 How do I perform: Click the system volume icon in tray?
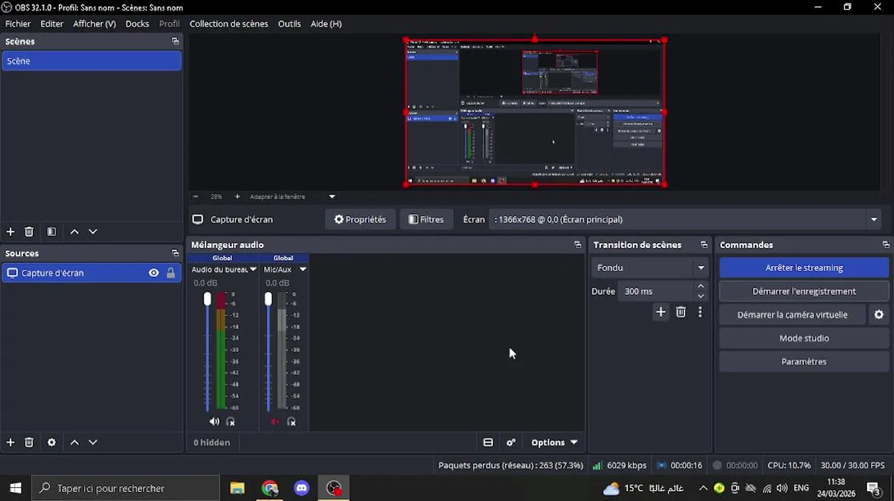click(782, 488)
